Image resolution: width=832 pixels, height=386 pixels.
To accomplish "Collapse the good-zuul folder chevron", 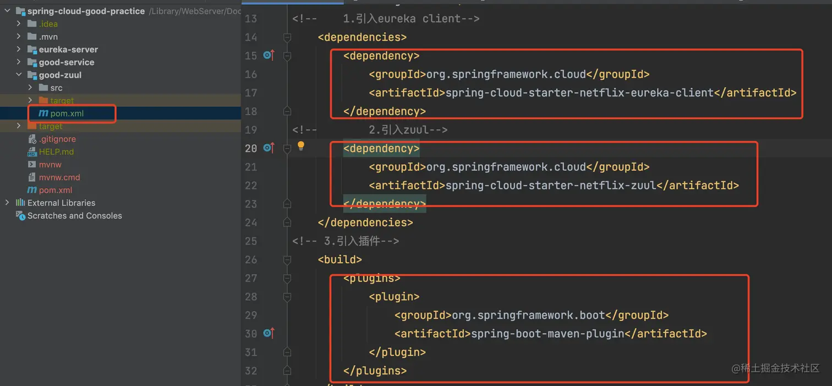I will [19, 75].
